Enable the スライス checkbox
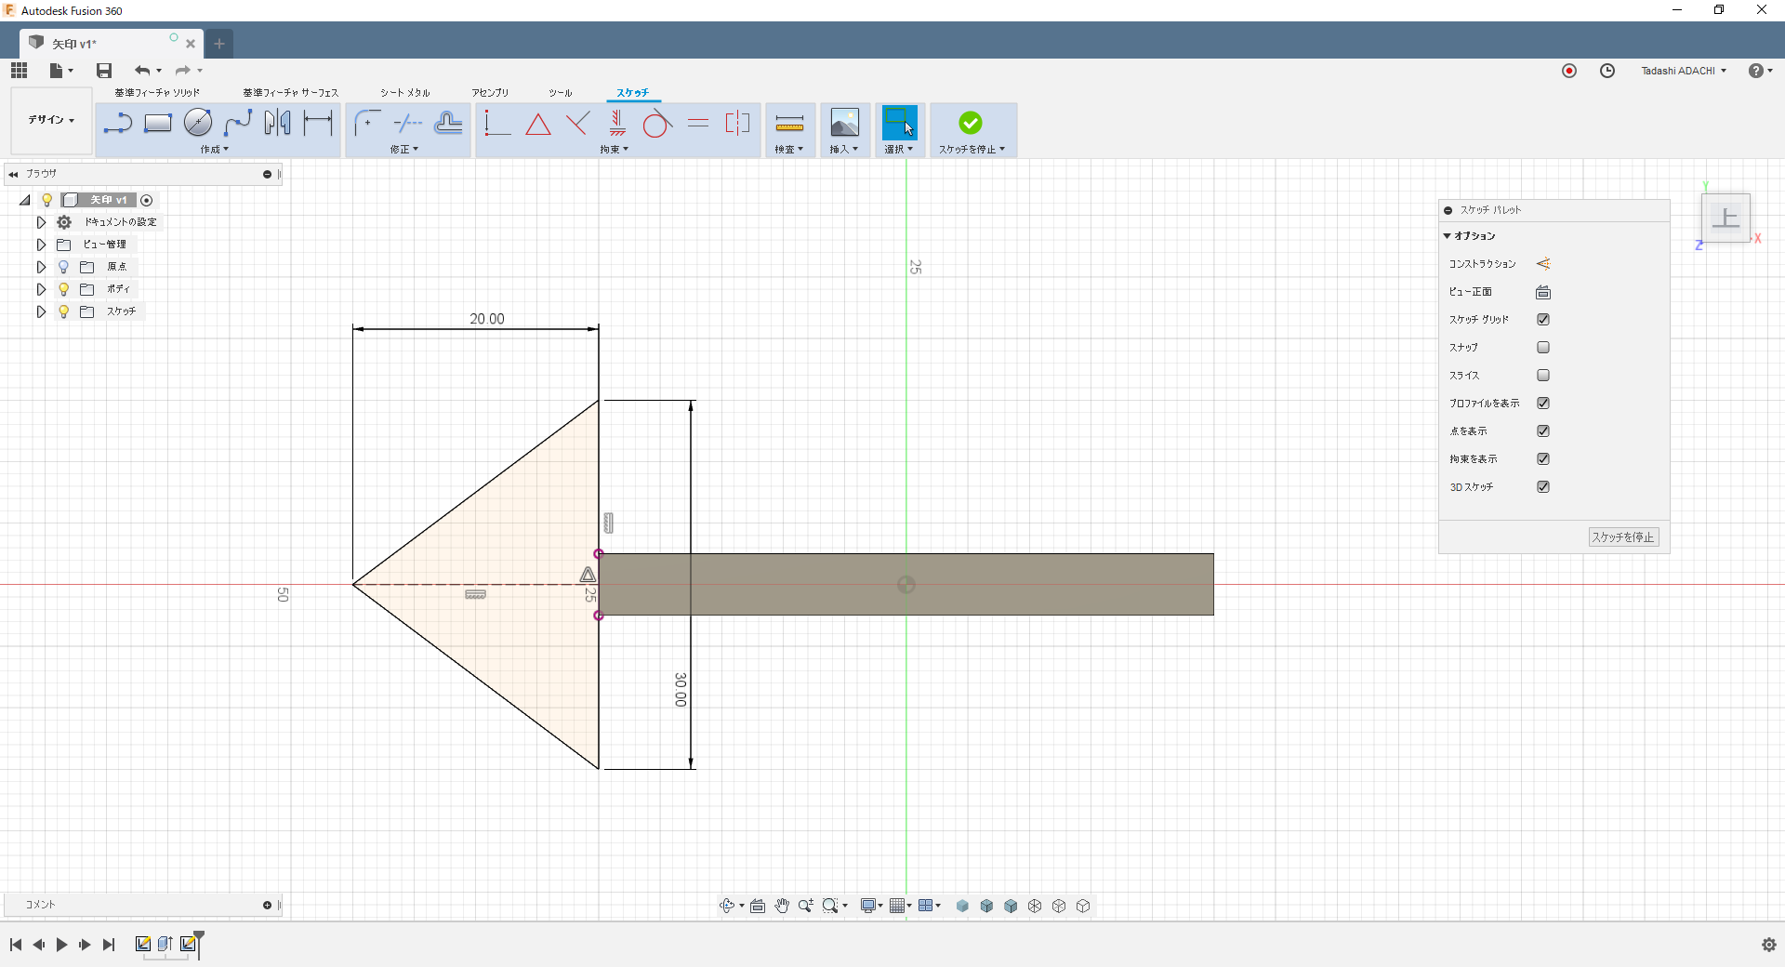This screenshot has height=967, width=1785. tap(1543, 376)
